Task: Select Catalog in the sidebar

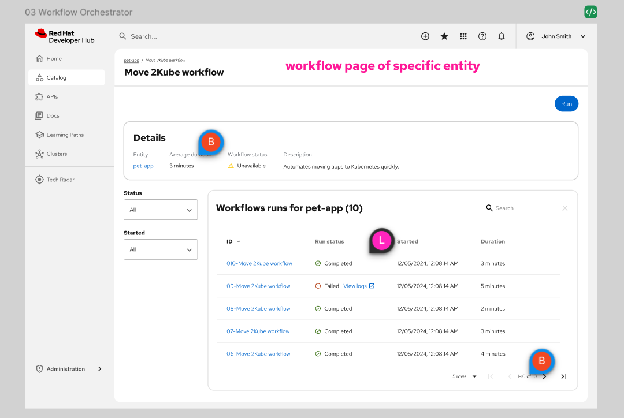Action: click(66, 77)
